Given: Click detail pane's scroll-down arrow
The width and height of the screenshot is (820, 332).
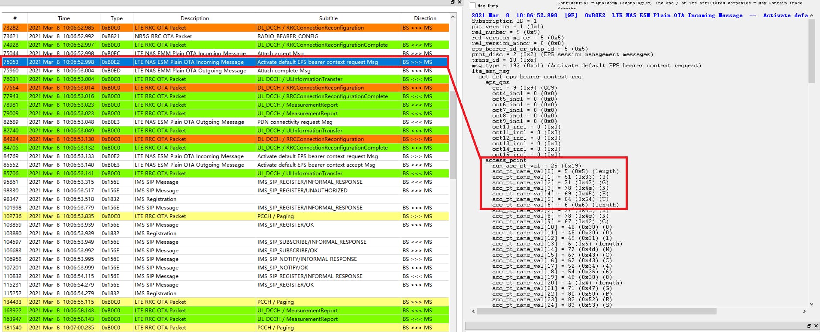Looking at the screenshot, I should [x=811, y=304].
